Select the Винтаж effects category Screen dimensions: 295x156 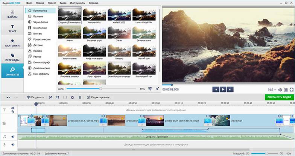[x=41, y=34]
